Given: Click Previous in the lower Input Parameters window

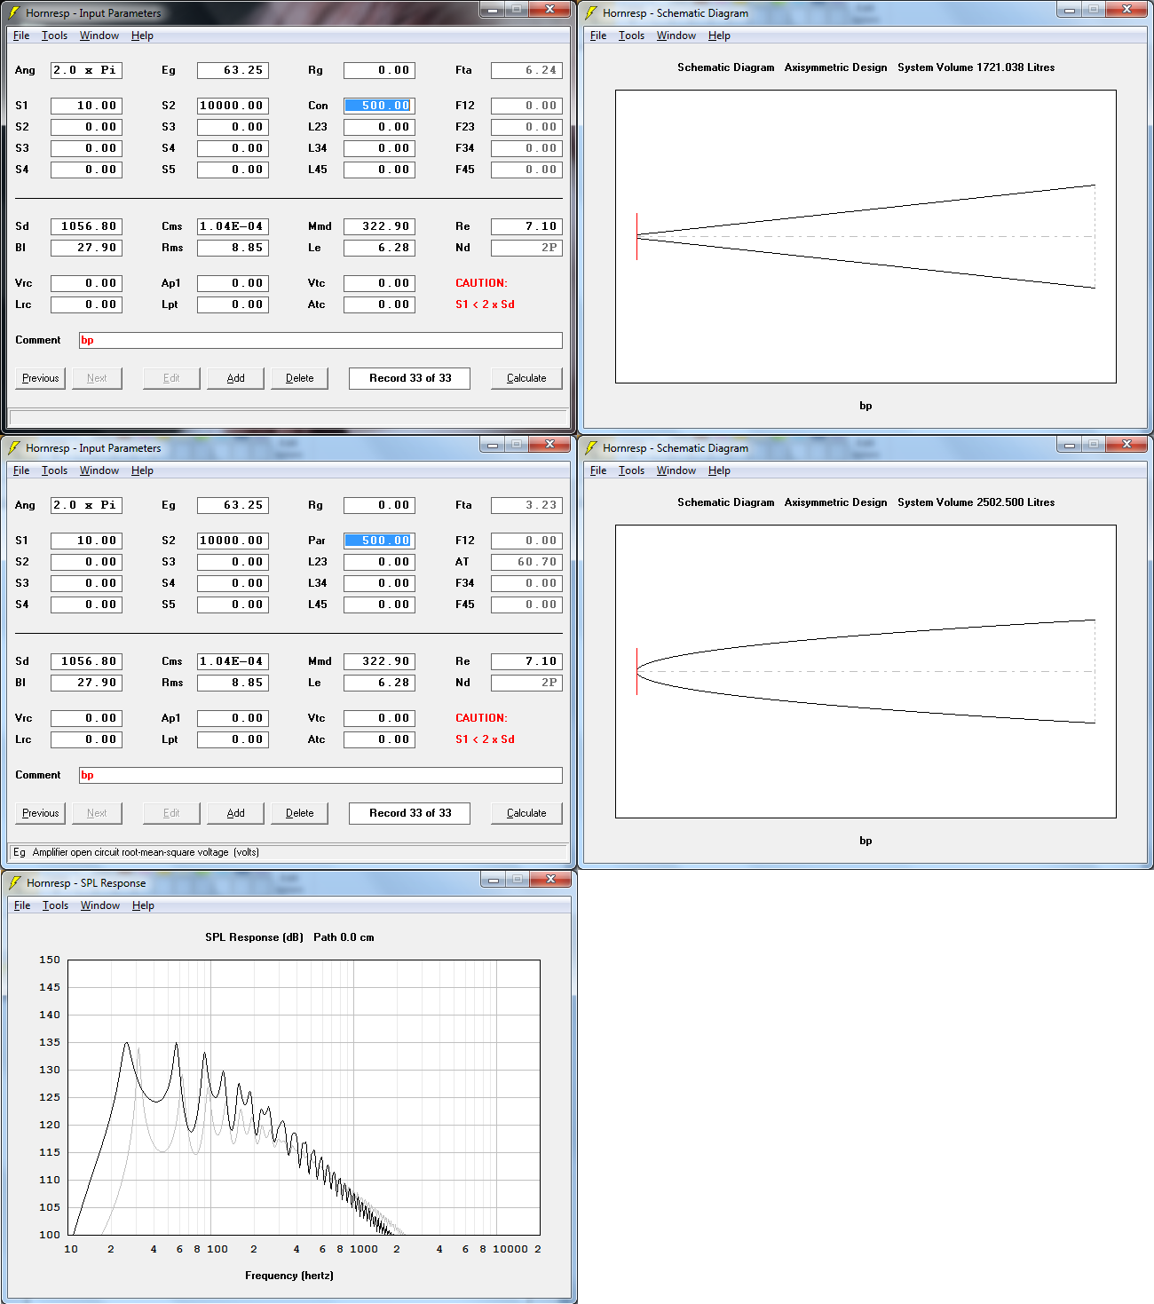Looking at the screenshot, I should click(x=41, y=813).
